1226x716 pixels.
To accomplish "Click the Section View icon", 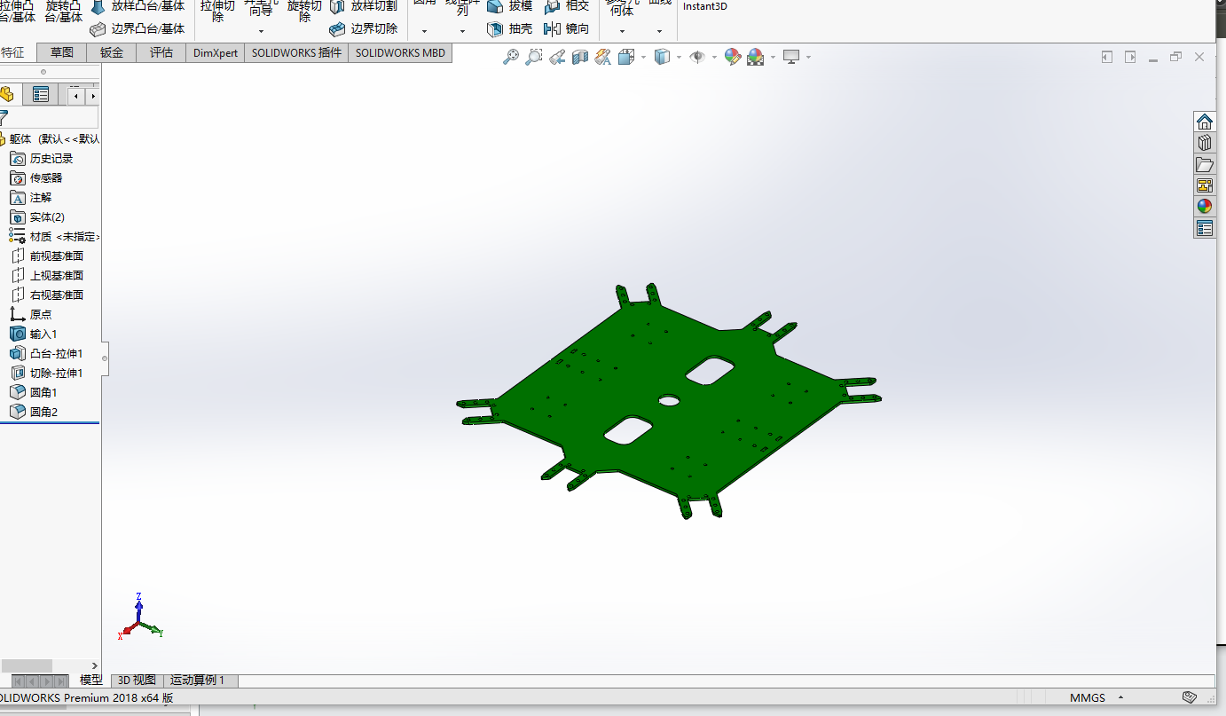I will click(580, 57).
